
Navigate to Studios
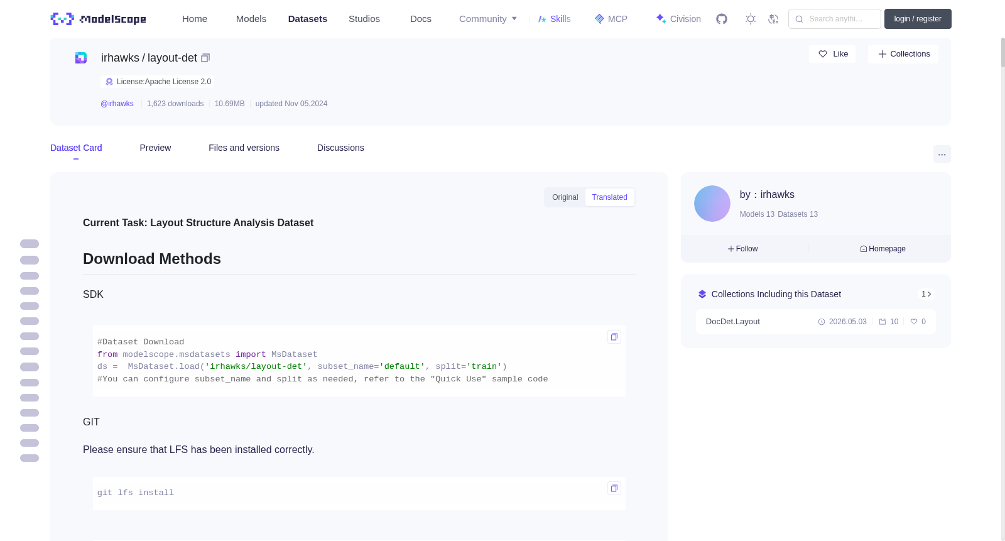(x=364, y=19)
